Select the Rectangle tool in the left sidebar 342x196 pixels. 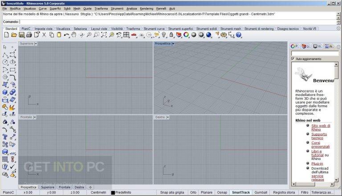(12, 70)
